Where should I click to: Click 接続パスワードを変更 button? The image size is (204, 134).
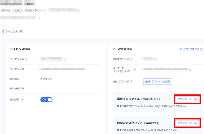[158, 82]
